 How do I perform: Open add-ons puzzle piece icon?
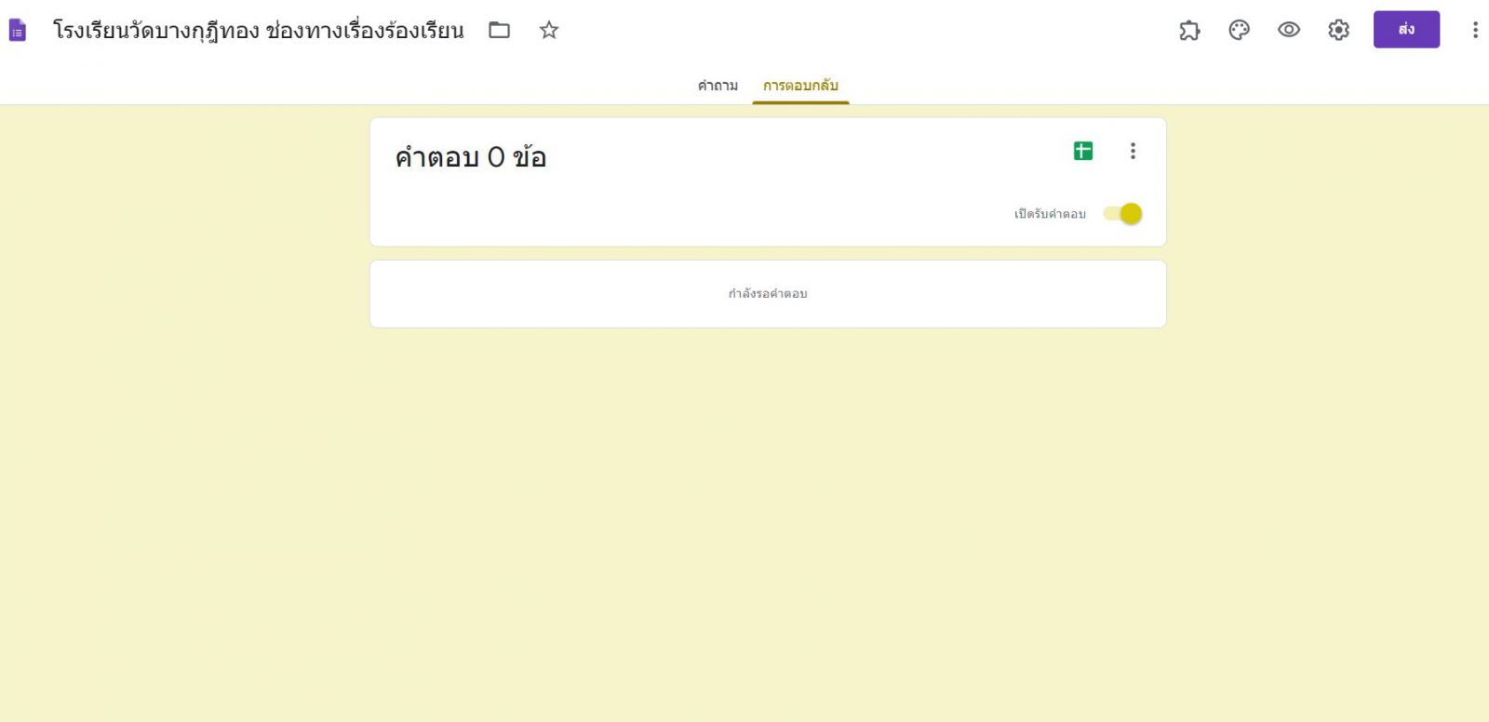coord(1189,30)
